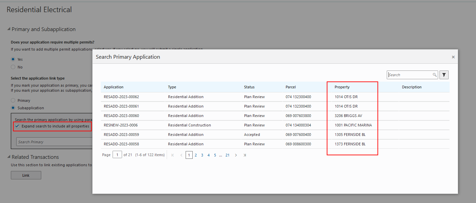
Task: Go to page 21 of results
Action: (228, 155)
